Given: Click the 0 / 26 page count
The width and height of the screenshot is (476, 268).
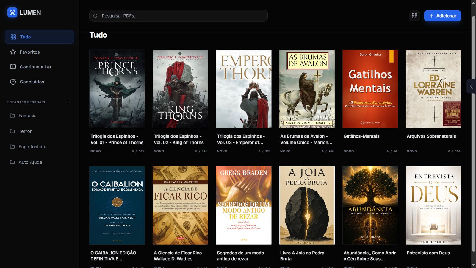Looking at the screenshot, I should [392, 151].
